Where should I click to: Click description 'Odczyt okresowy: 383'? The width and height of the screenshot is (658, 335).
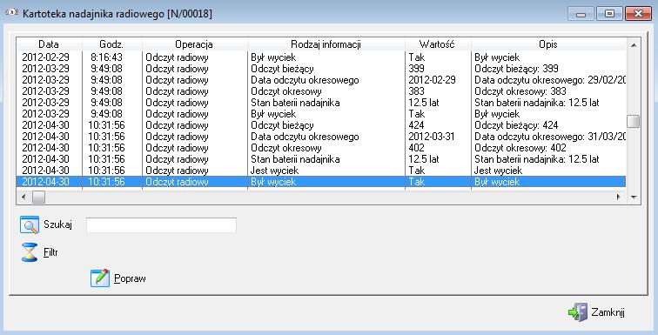(x=520, y=91)
